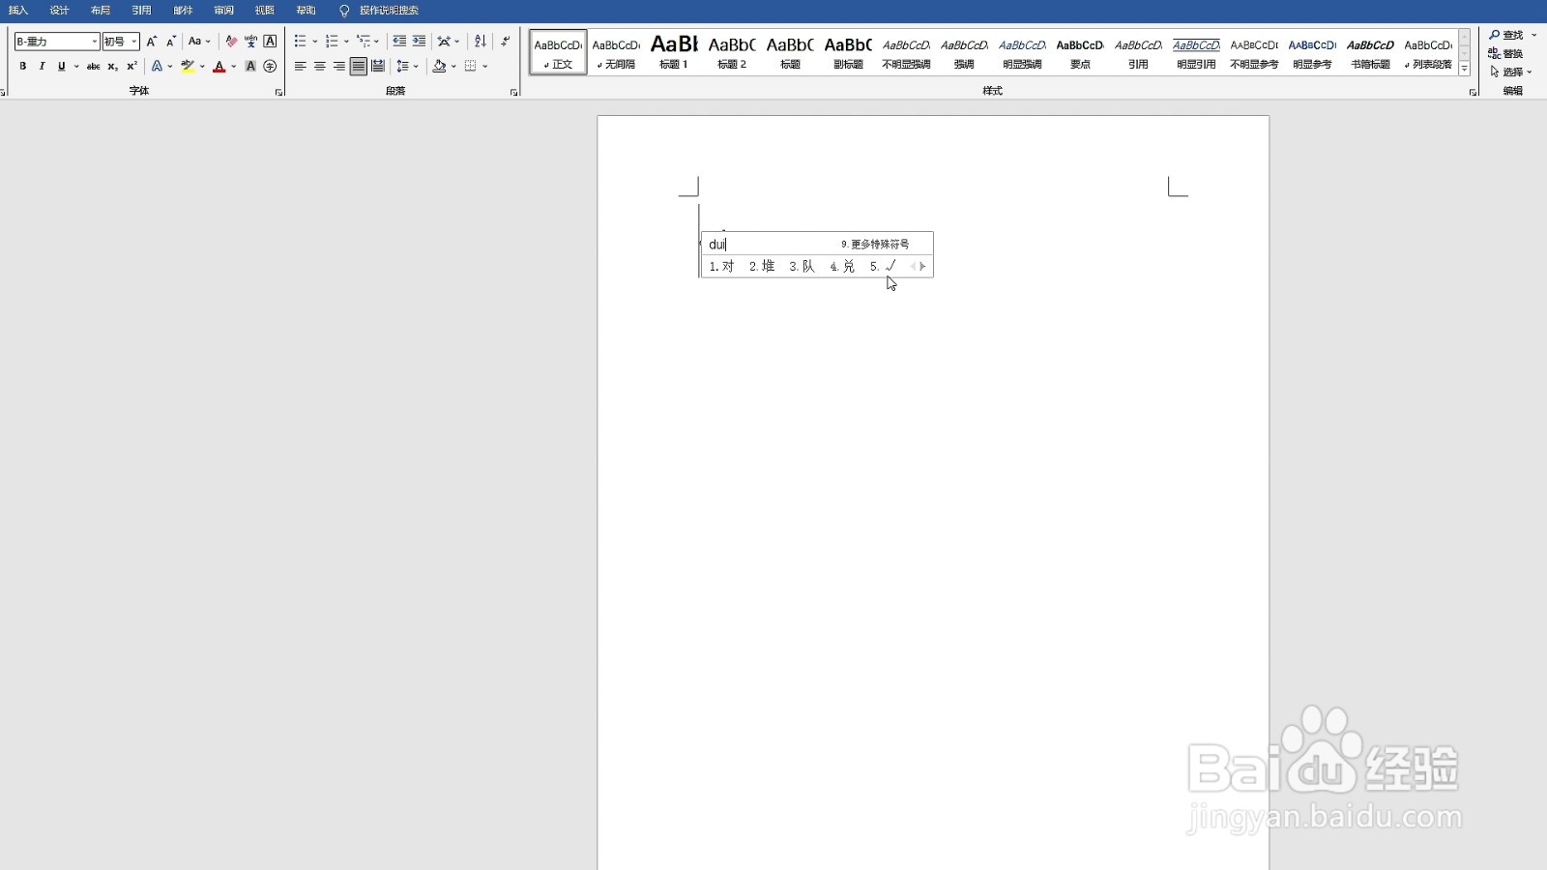Viewport: 1547px width, 870px height.
Task: Apply distributed alignment
Action: click(377, 67)
